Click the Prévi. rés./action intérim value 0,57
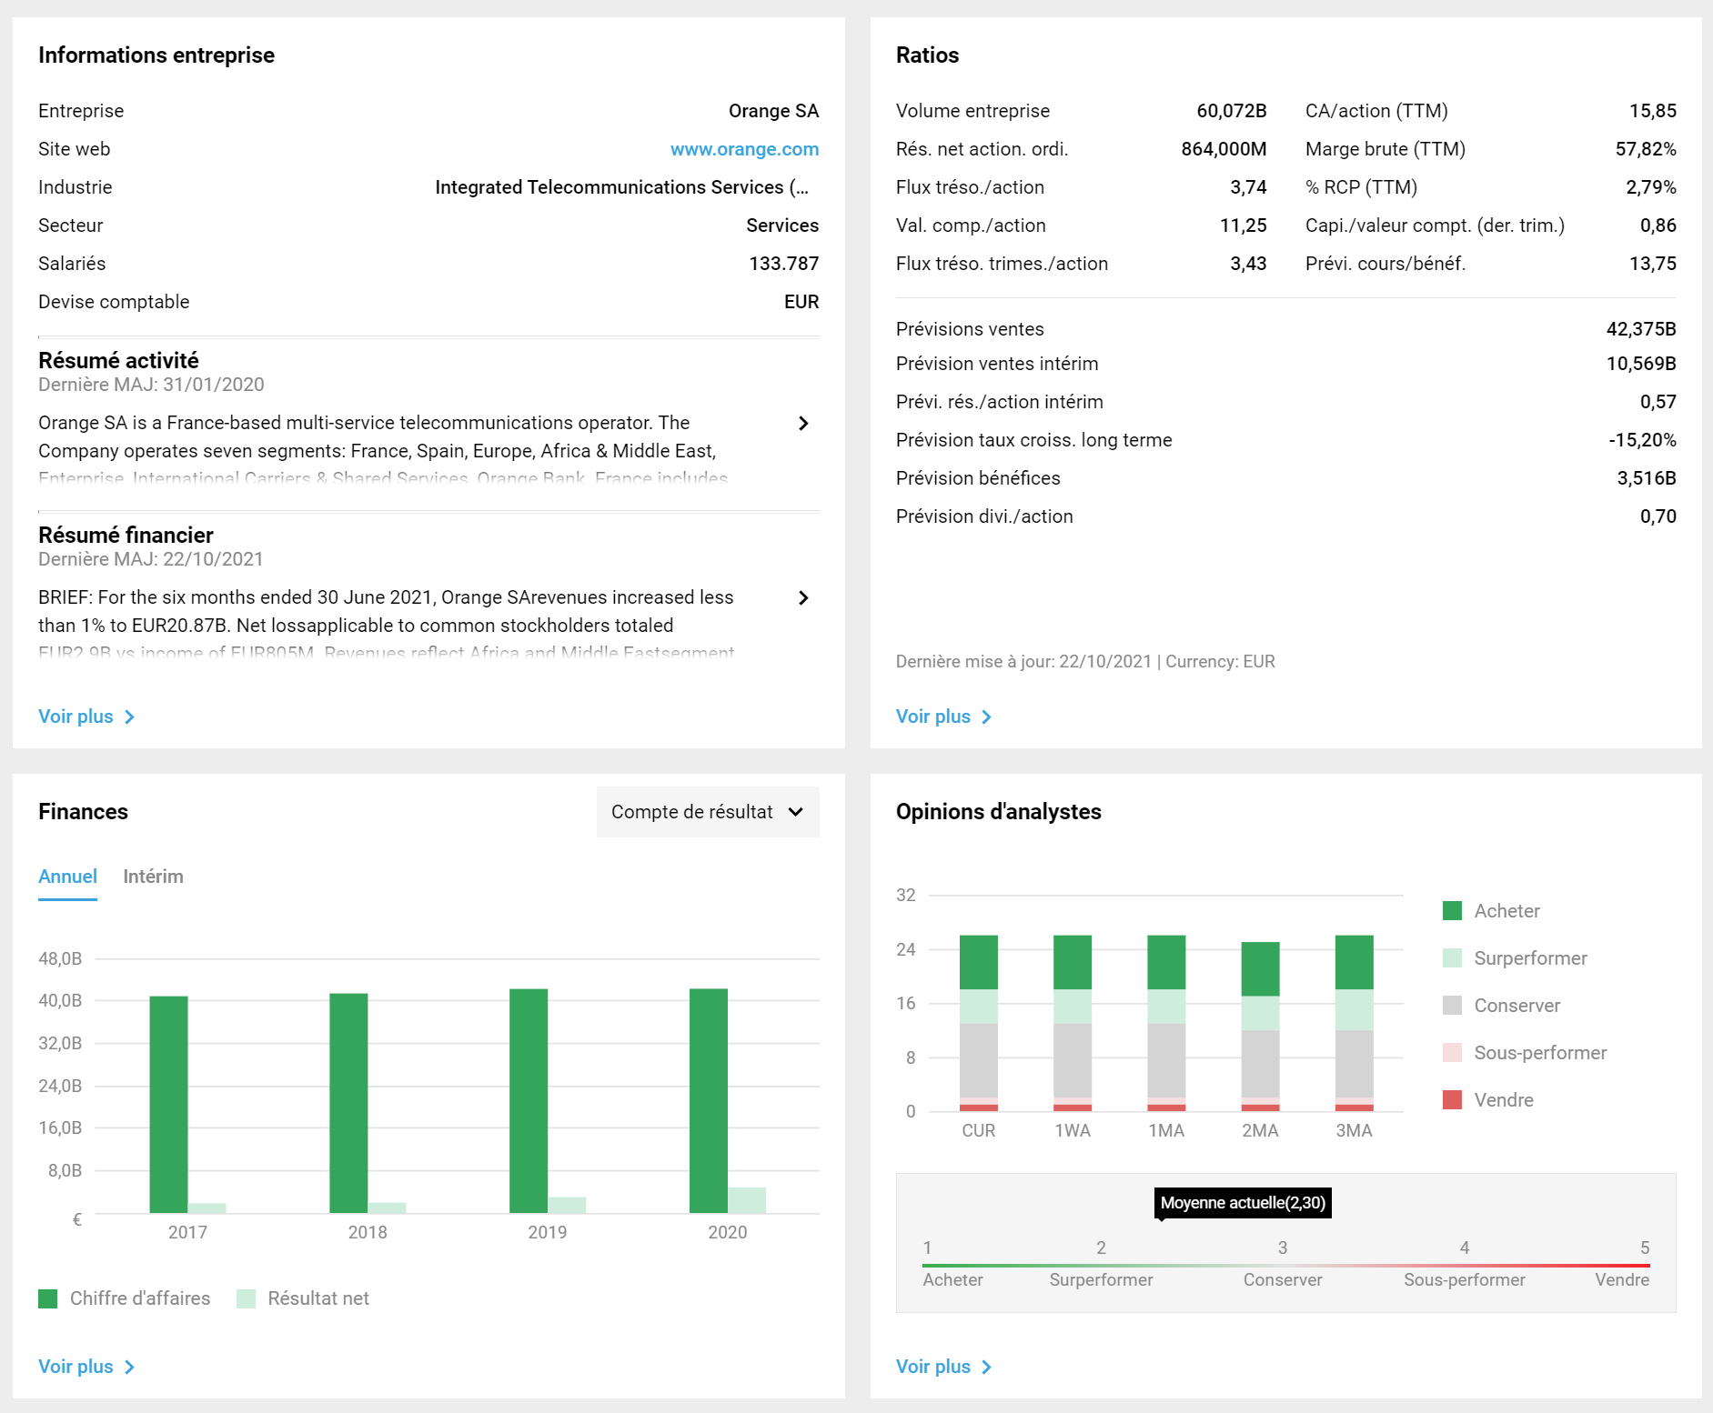Viewport: 1713px width, 1413px height. coord(1658,402)
